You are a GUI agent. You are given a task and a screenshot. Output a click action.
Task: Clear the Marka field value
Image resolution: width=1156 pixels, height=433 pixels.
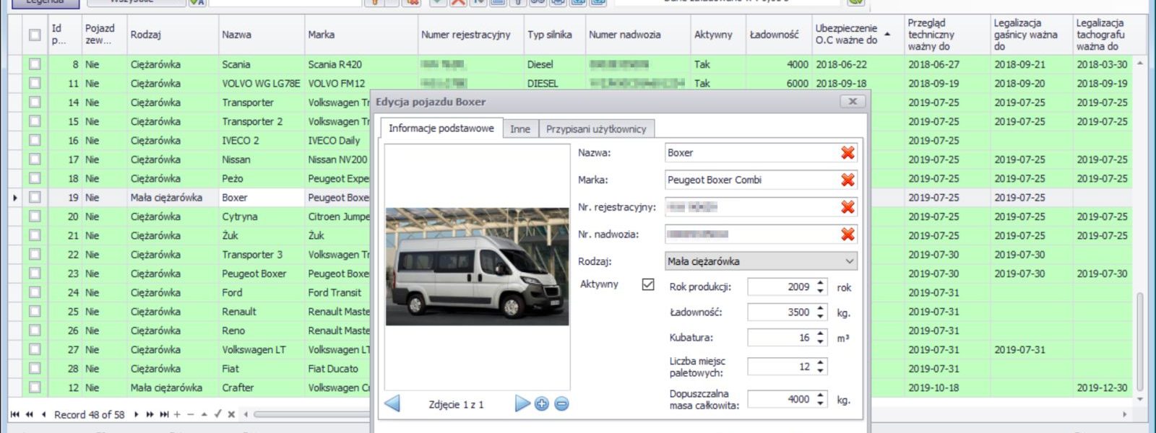847,180
